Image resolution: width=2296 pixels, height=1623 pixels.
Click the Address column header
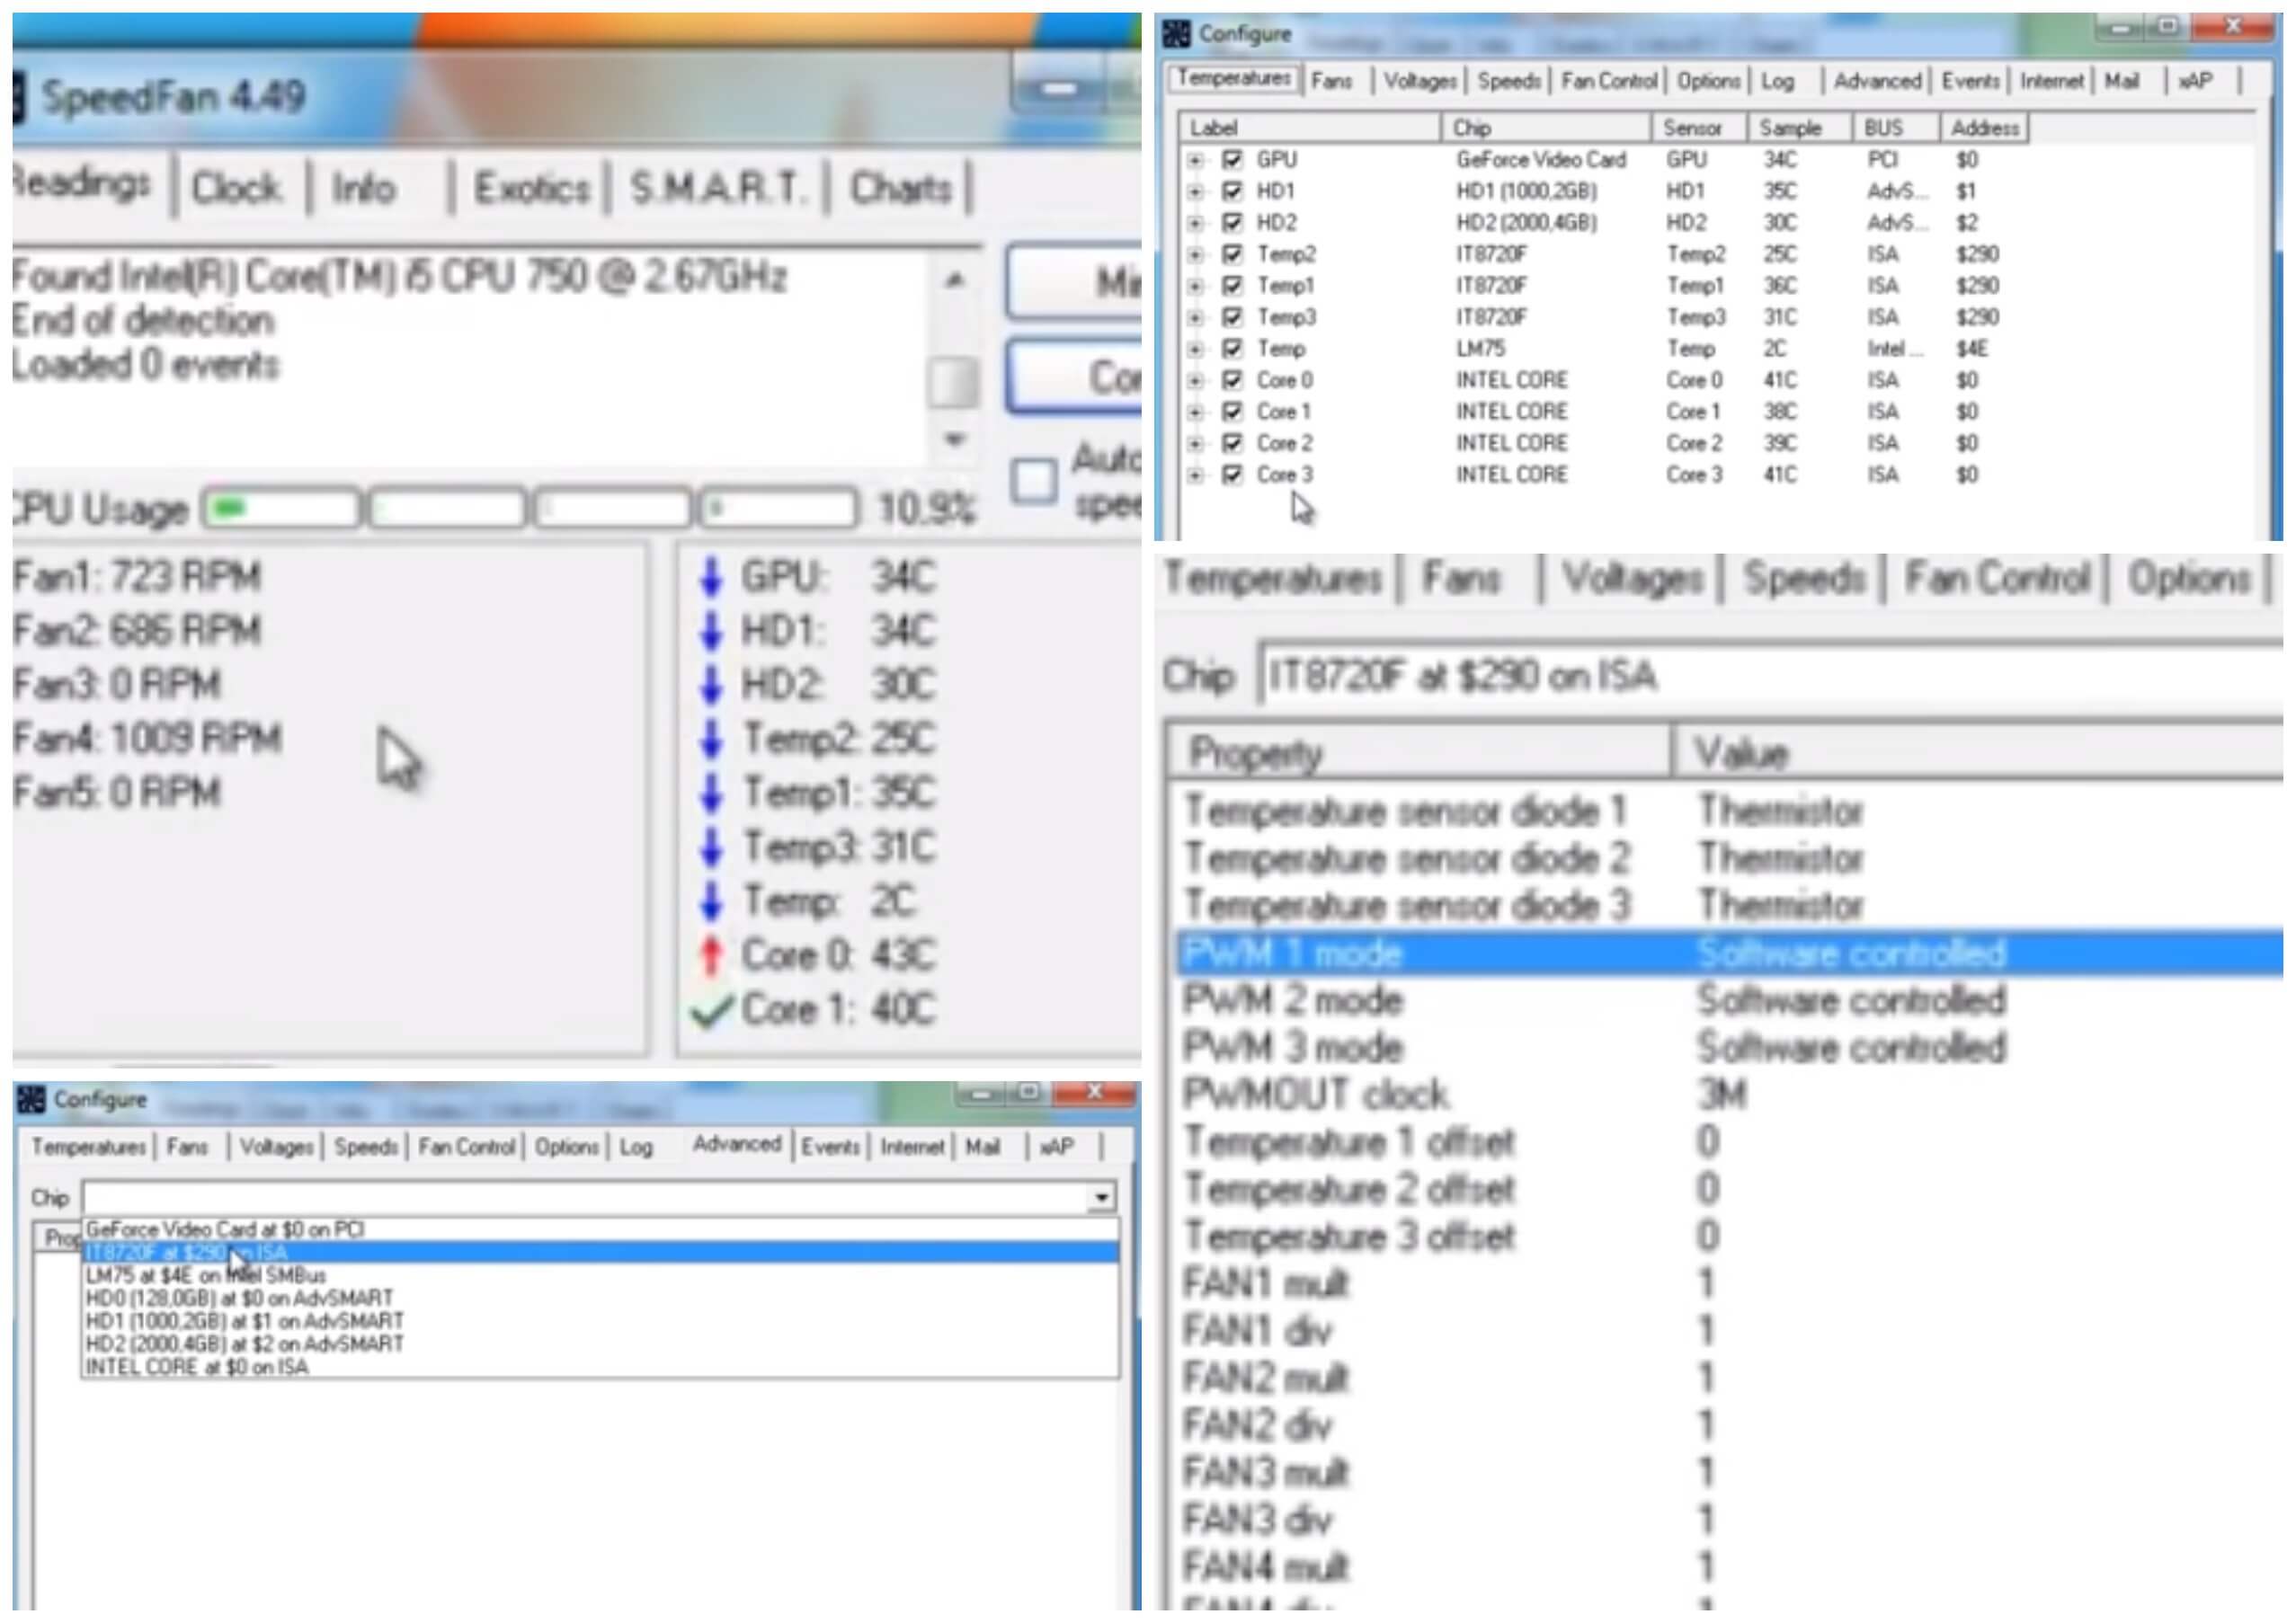click(1985, 128)
